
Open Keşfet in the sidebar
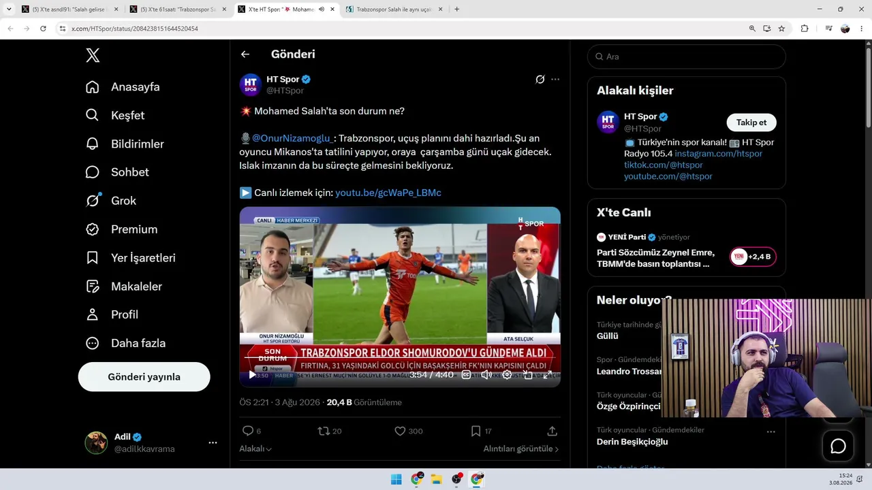pyautogui.click(x=115, y=116)
